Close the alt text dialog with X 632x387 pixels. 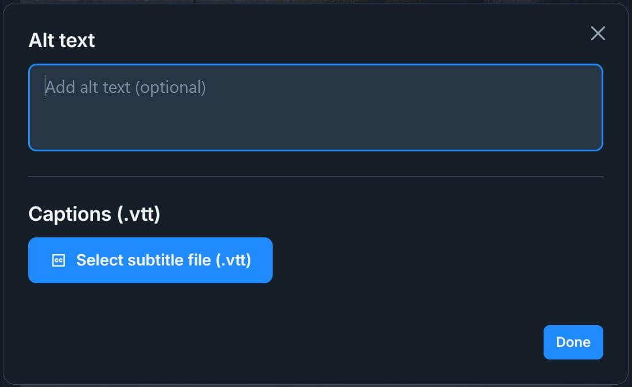coord(598,33)
